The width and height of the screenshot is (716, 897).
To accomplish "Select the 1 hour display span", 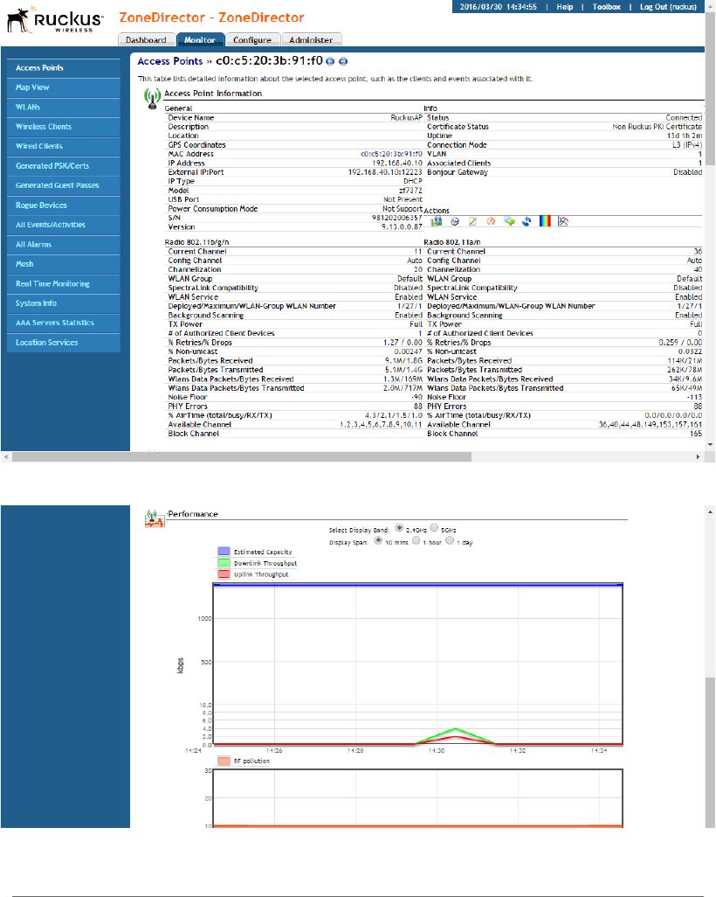I will point(416,540).
